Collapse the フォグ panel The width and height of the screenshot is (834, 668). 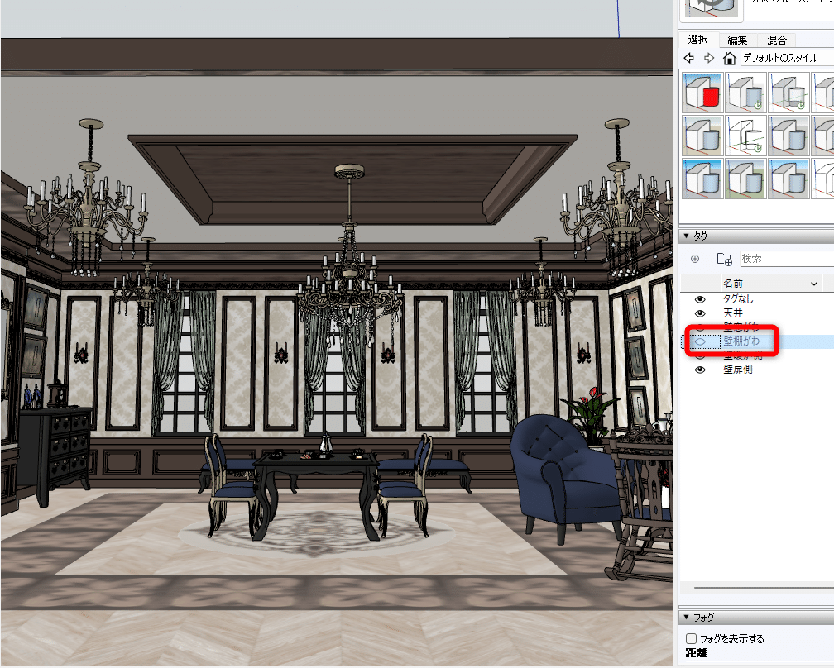tap(686, 617)
